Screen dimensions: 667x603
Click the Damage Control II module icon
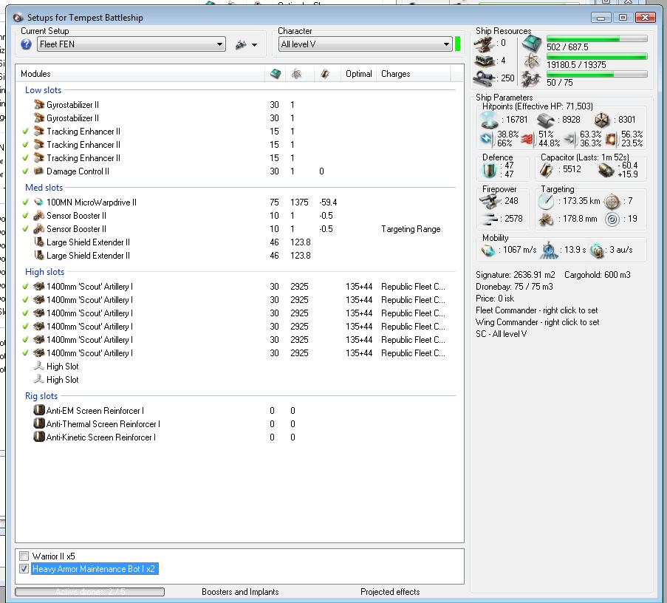[x=39, y=171]
